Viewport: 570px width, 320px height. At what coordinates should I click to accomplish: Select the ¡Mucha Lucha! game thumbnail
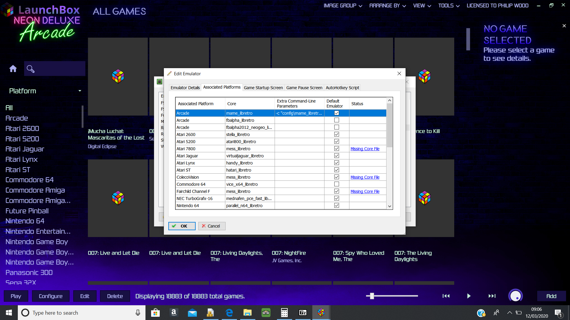118,76
